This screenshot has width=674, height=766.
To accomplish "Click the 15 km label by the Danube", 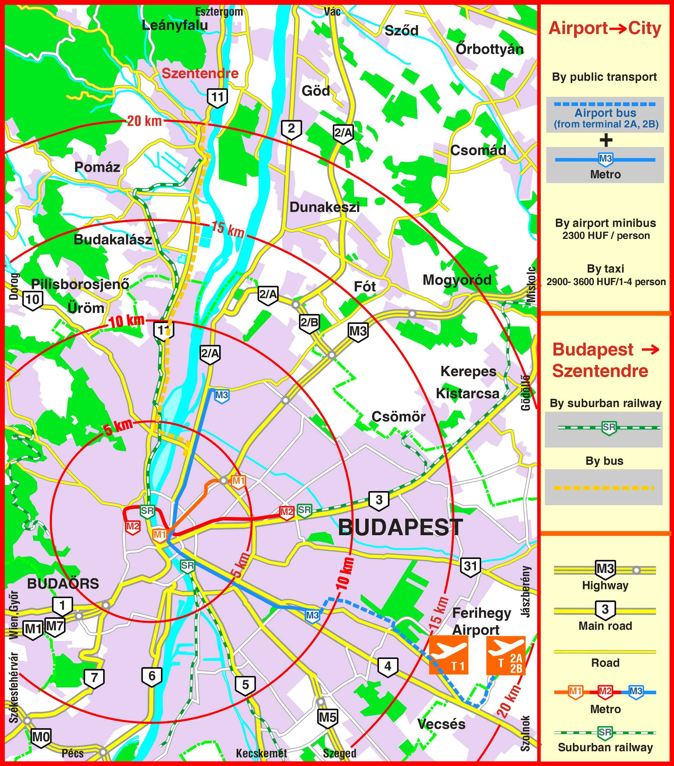I will [228, 229].
